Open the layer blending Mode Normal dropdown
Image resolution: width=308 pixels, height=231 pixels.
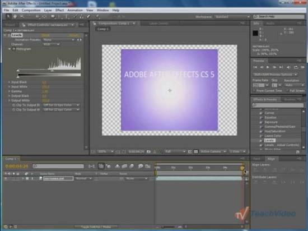click(83, 178)
